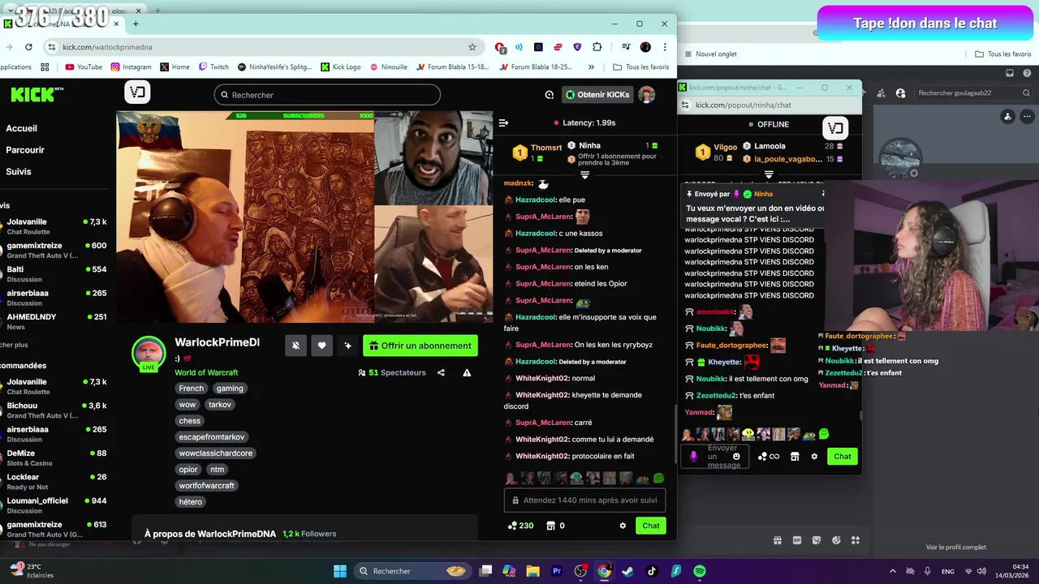Click the sparkle gift icon beside the heart

[347, 346]
